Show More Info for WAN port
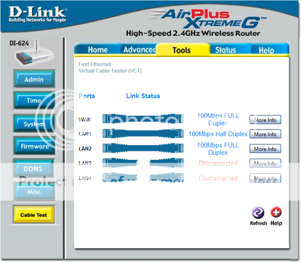The height and width of the screenshot is (262, 301). pyautogui.click(x=265, y=120)
